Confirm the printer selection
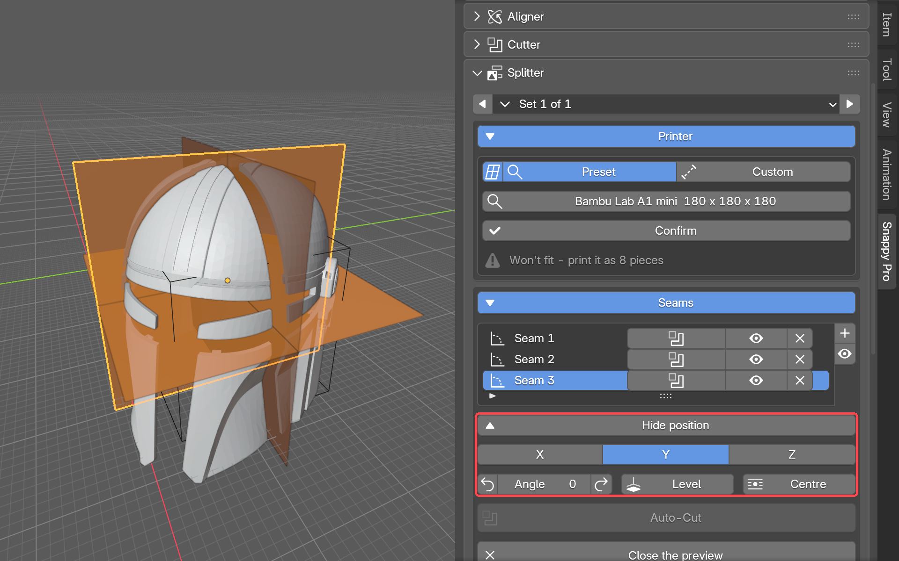Screen dimensions: 899x561 point(666,231)
